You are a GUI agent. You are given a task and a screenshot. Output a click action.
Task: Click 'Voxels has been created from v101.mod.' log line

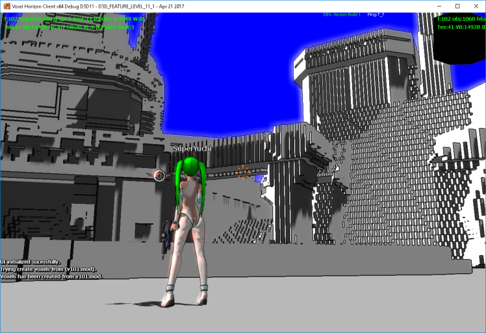click(51, 277)
